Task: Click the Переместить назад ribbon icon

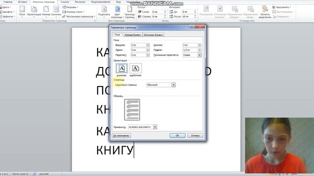Action: click(x=250, y=12)
